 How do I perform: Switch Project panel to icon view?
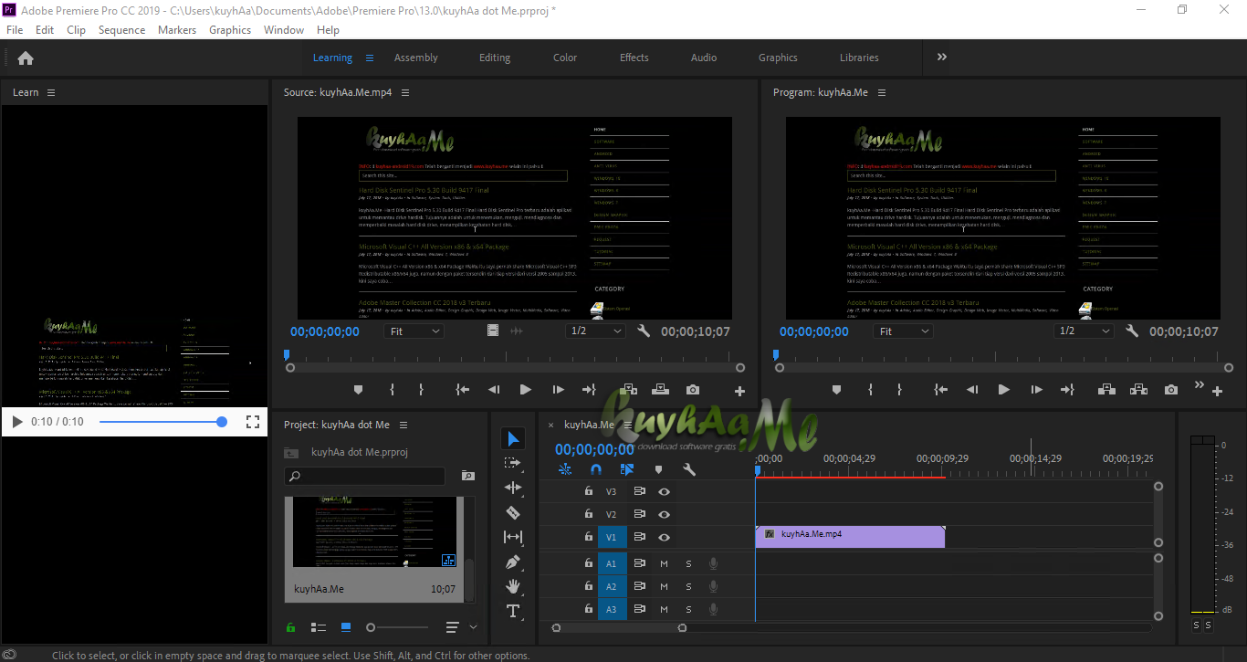[345, 627]
